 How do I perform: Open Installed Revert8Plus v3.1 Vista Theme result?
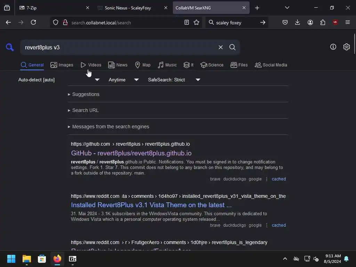click(x=151, y=205)
